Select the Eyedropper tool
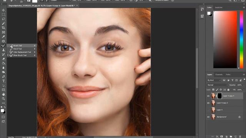 3,37
